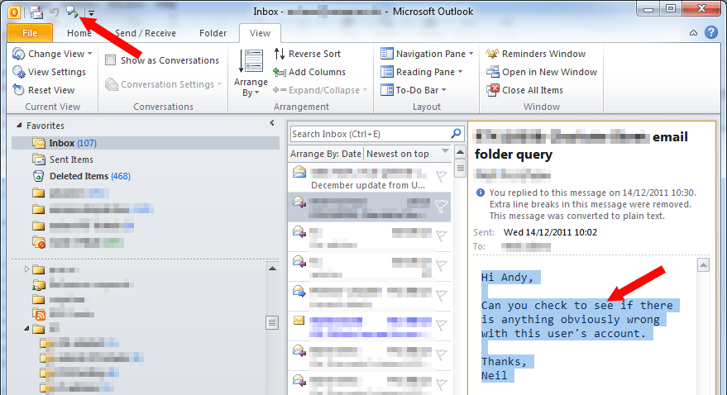727x395 pixels.
Task: Click the Search Inbox field
Action: pos(370,134)
